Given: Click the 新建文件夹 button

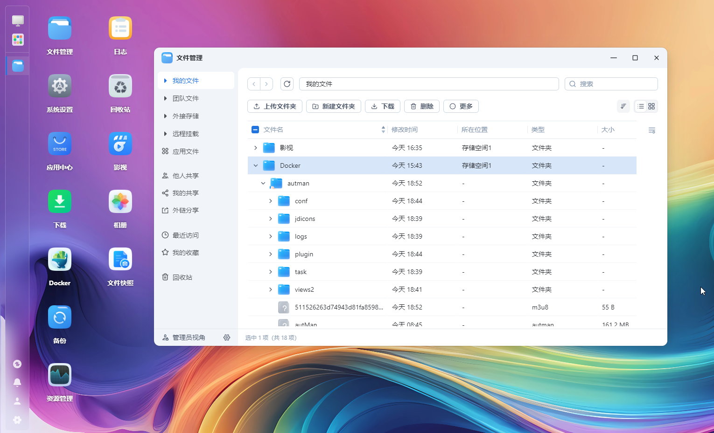Looking at the screenshot, I should (333, 106).
